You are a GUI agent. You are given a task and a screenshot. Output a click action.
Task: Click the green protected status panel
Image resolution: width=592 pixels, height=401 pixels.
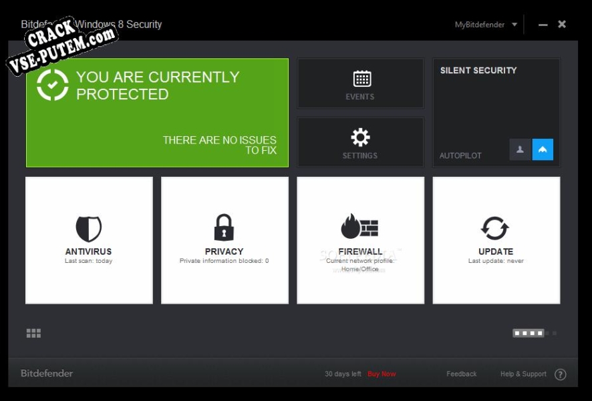157,113
